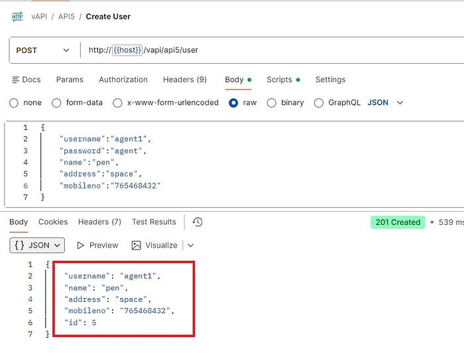This screenshot has width=464, height=363.
Task: Expand the Visualize options chevron
Action: [x=191, y=246]
